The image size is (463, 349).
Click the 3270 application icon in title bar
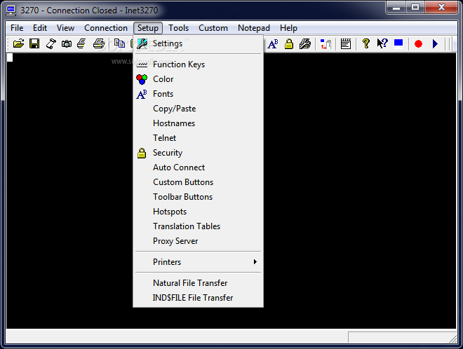pyautogui.click(x=11, y=10)
